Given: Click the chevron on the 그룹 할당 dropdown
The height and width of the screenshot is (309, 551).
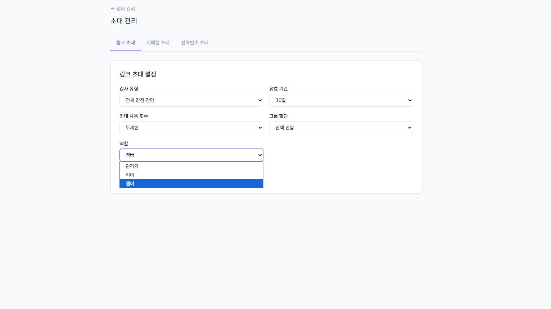Looking at the screenshot, I should [409, 127].
